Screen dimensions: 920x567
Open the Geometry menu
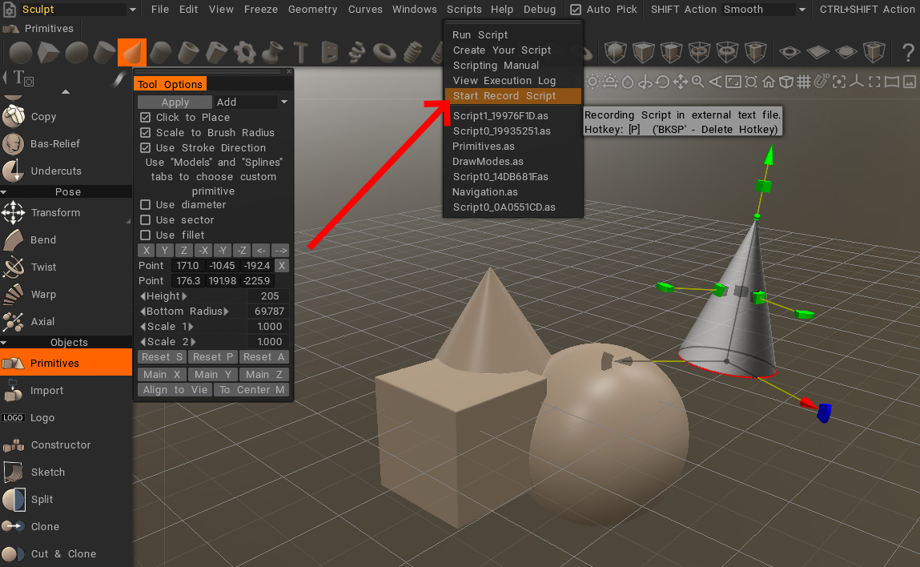312,10
